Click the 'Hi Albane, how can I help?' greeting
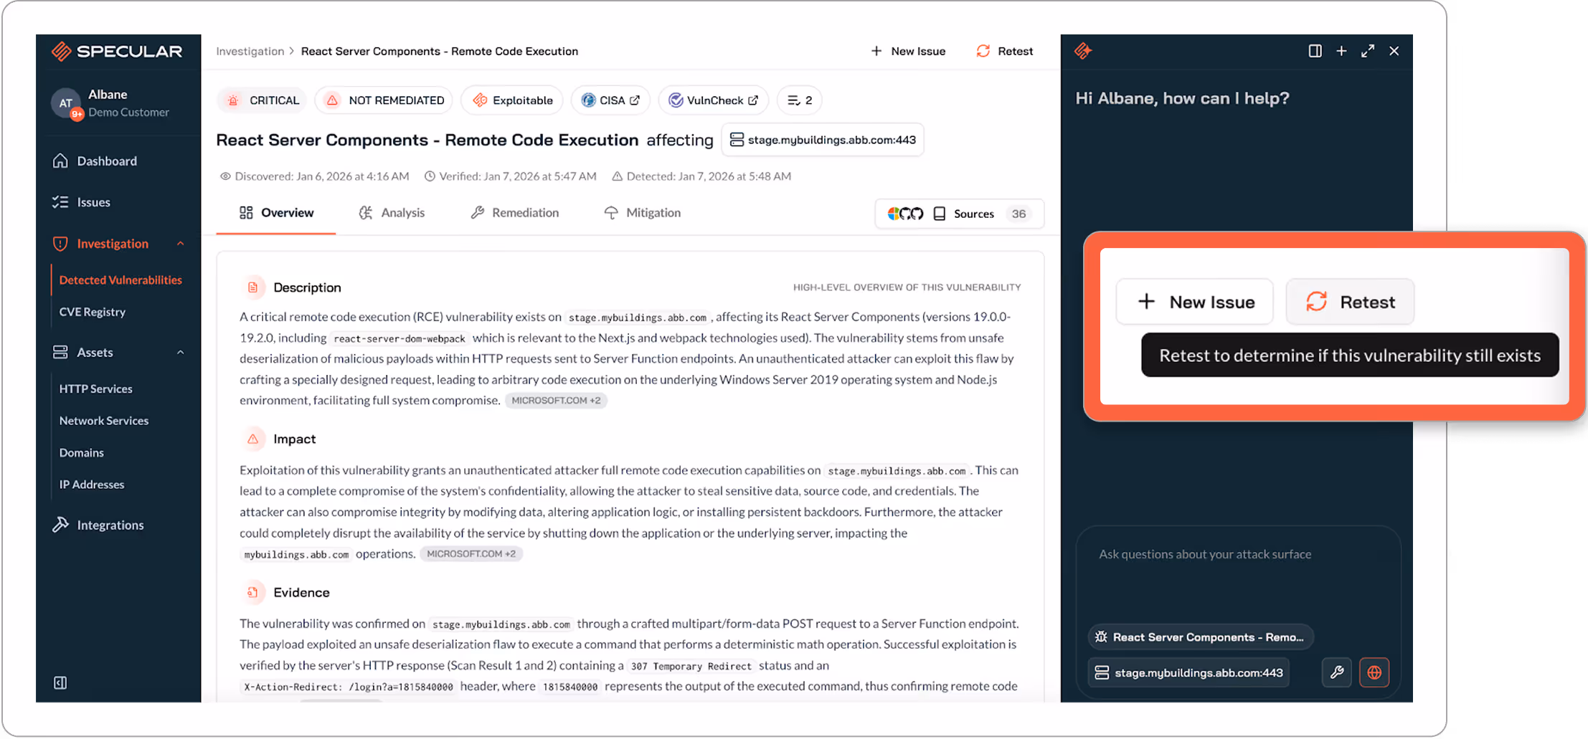1588x739 pixels. 1182,98
